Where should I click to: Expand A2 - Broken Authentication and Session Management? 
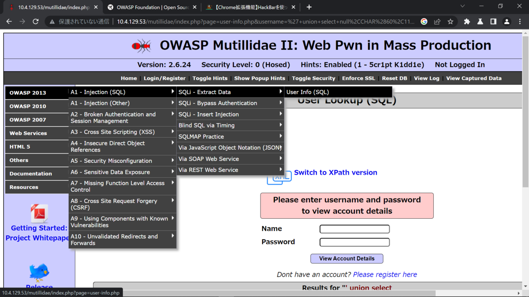click(x=123, y=117)
